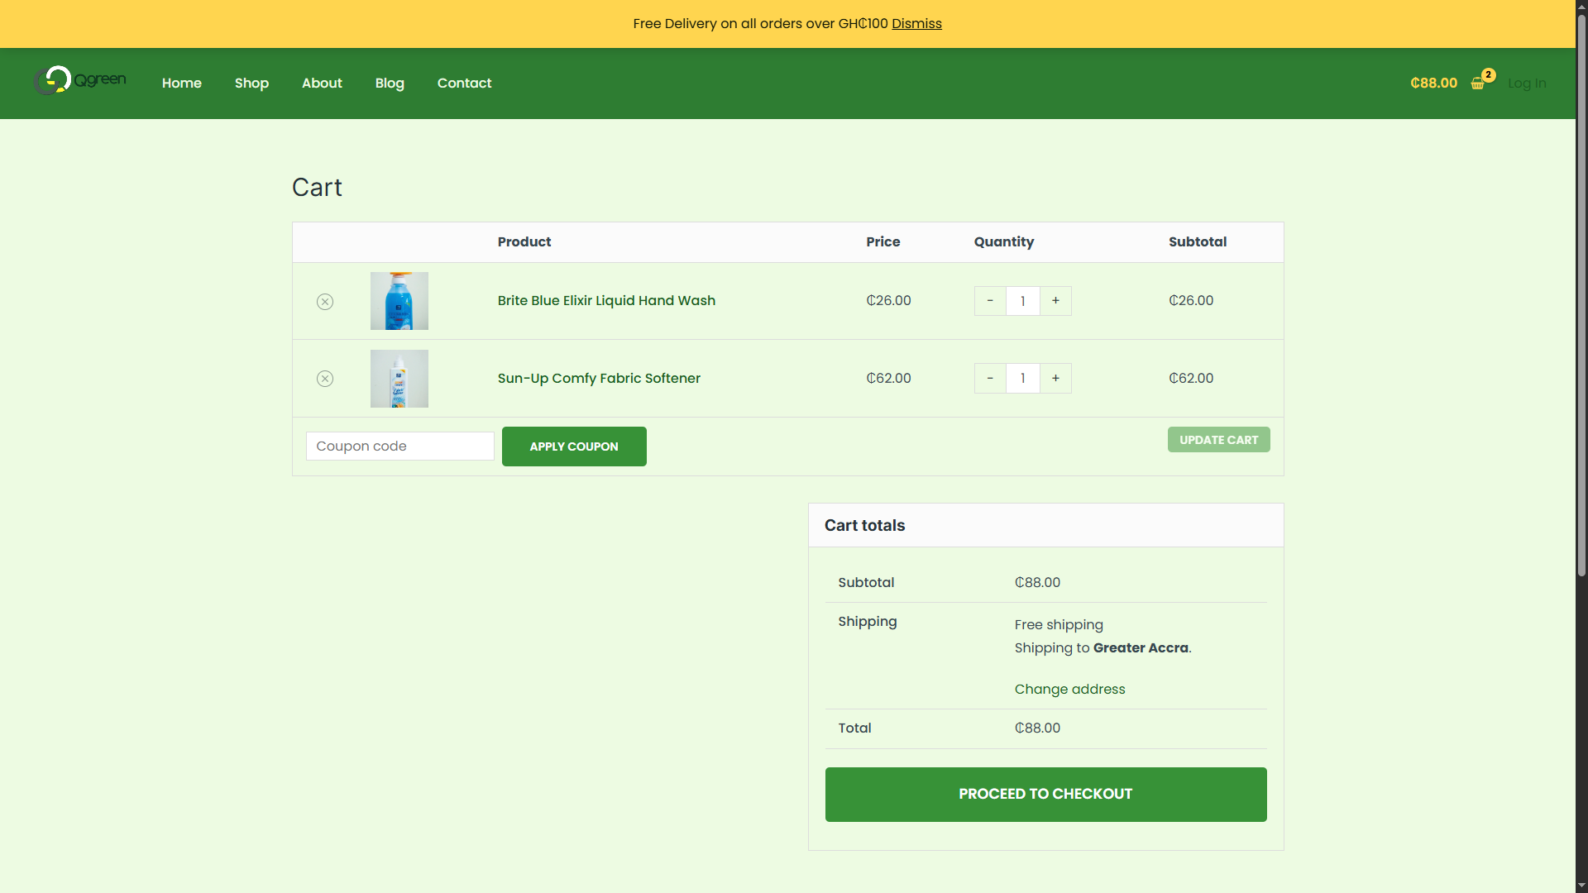This screenshot has height=893, width=1588.
Task: Open the Contact page
Action: [x=464, y=83]
